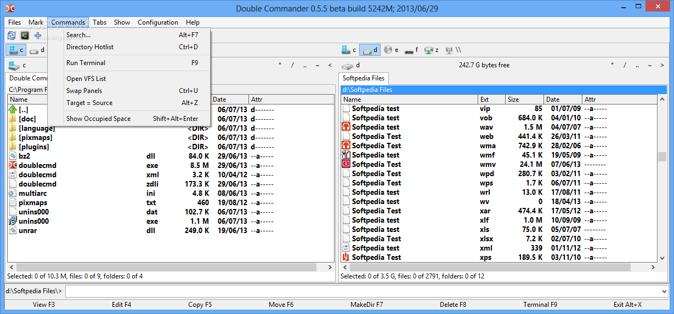This screenshot has height=314, width=674.
Task: Select the [language] folder row
Action: click(171, 128)
